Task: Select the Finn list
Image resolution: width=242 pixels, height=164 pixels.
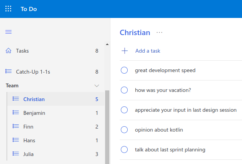Action: point(56,126)
